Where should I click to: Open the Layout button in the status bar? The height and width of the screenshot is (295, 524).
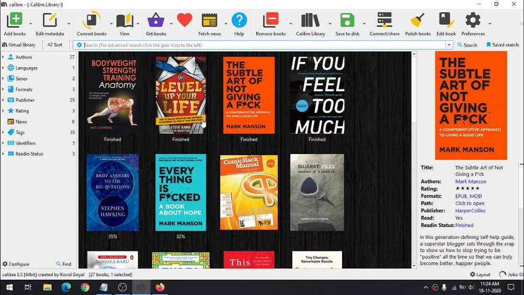pos(480,274)
